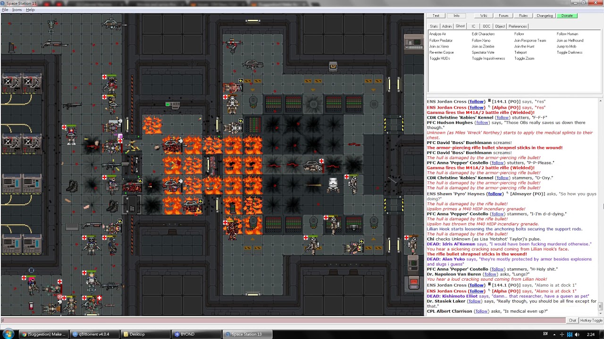The width and height of the screenshot is (604, 339).
Task: Click the Hotkey Toggle button
Action: [x=591, y=321]
